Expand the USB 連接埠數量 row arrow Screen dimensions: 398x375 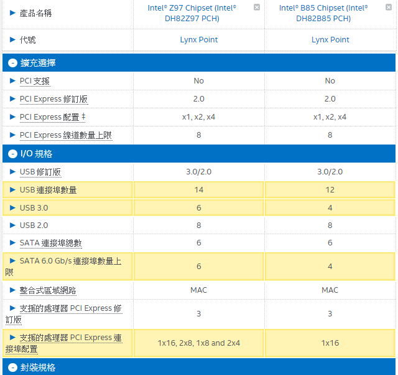[x=12, y=189]
